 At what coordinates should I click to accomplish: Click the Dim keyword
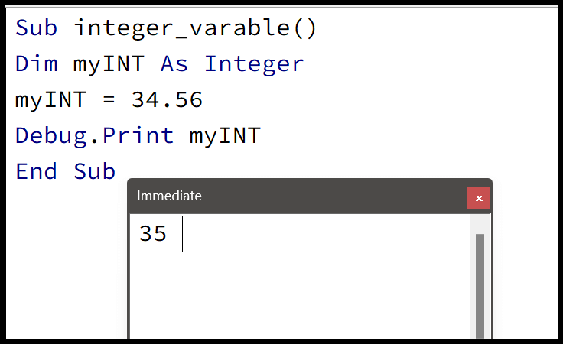[37, 64]
